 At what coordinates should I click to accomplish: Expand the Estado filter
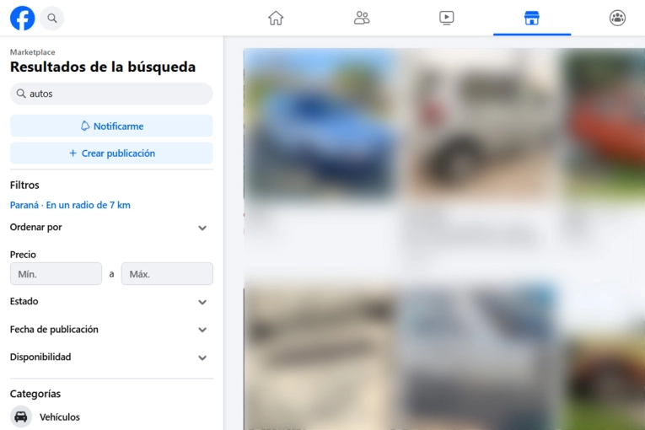[109, 302]
